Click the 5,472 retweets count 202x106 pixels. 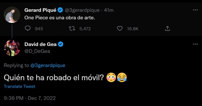click(85, 29)
